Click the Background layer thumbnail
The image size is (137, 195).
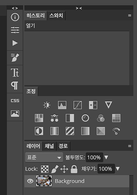(44, 181)
